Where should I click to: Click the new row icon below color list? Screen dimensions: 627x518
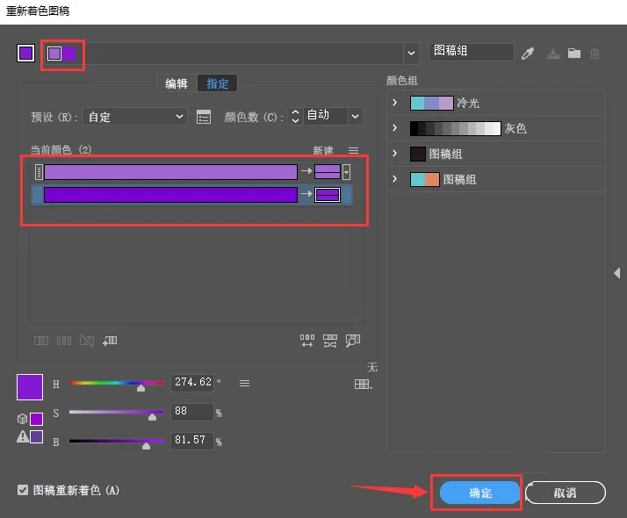coord(110,341)
